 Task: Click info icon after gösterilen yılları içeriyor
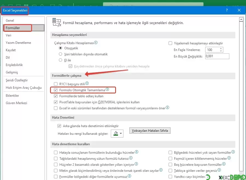coord(136,164)
